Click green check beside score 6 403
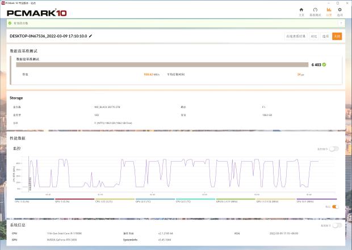This screenshot has width=352, height=250. click(324, 64)
